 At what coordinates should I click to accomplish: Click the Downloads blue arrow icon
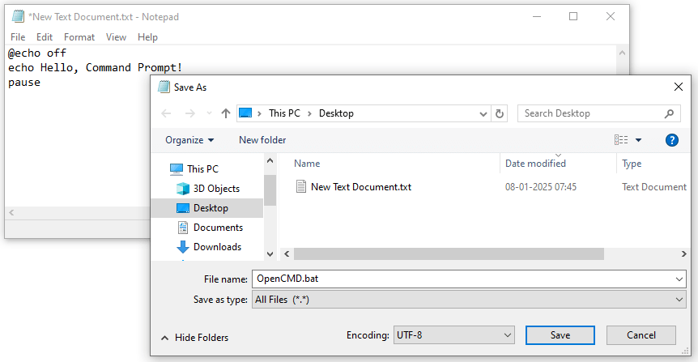pyautogui.click(x=183, y=247)
